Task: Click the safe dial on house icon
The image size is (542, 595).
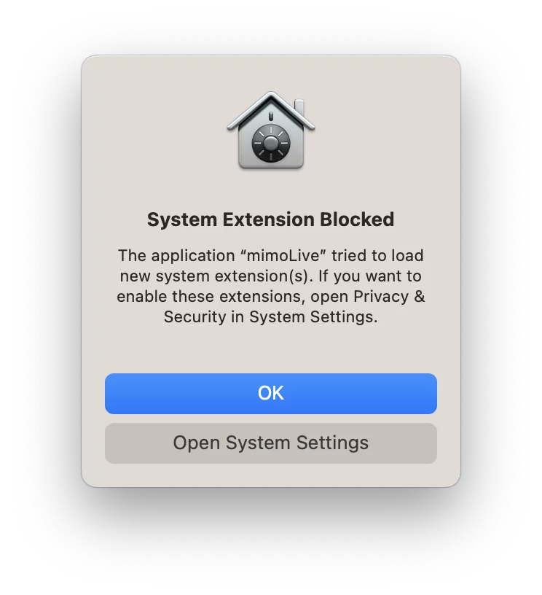Action: [x=270, y=144]
